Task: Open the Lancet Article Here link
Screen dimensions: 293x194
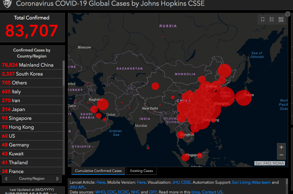Action: tap(101, 183)
